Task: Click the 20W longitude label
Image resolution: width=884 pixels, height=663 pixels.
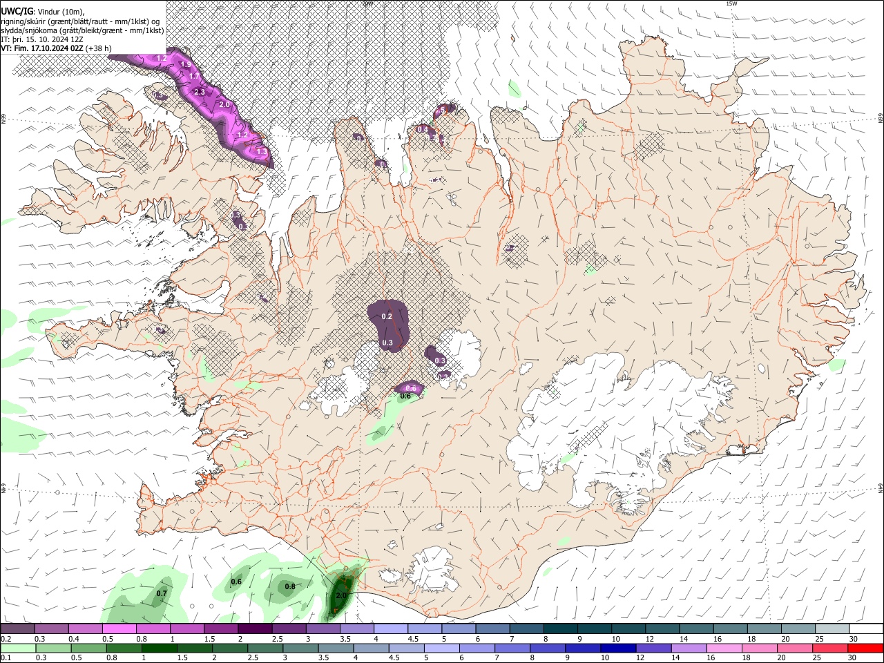Action: [367, 3]
